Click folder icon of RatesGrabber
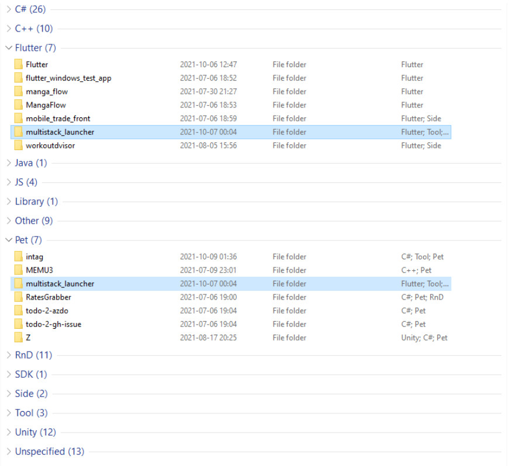 click(19, 297)
